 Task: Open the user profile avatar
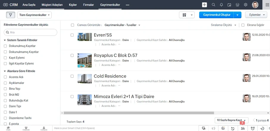(x=255, y=5)
